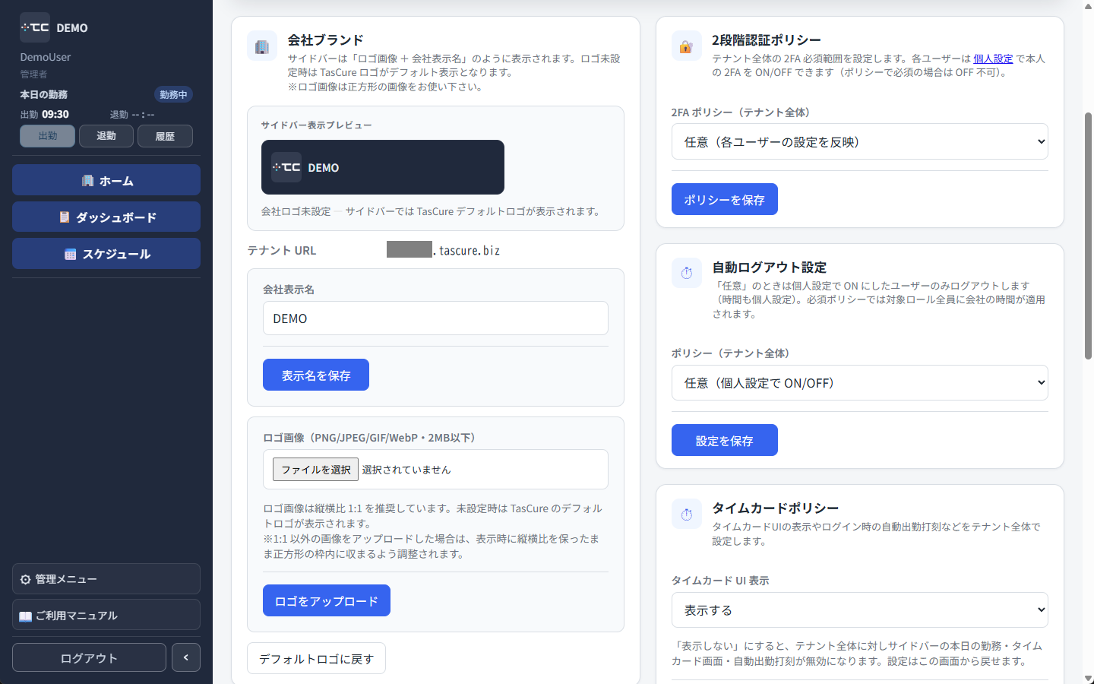This screenshot has height=684, width=1094.
Task: Click the 会社表示名 input field
Action: click(435, 318)
